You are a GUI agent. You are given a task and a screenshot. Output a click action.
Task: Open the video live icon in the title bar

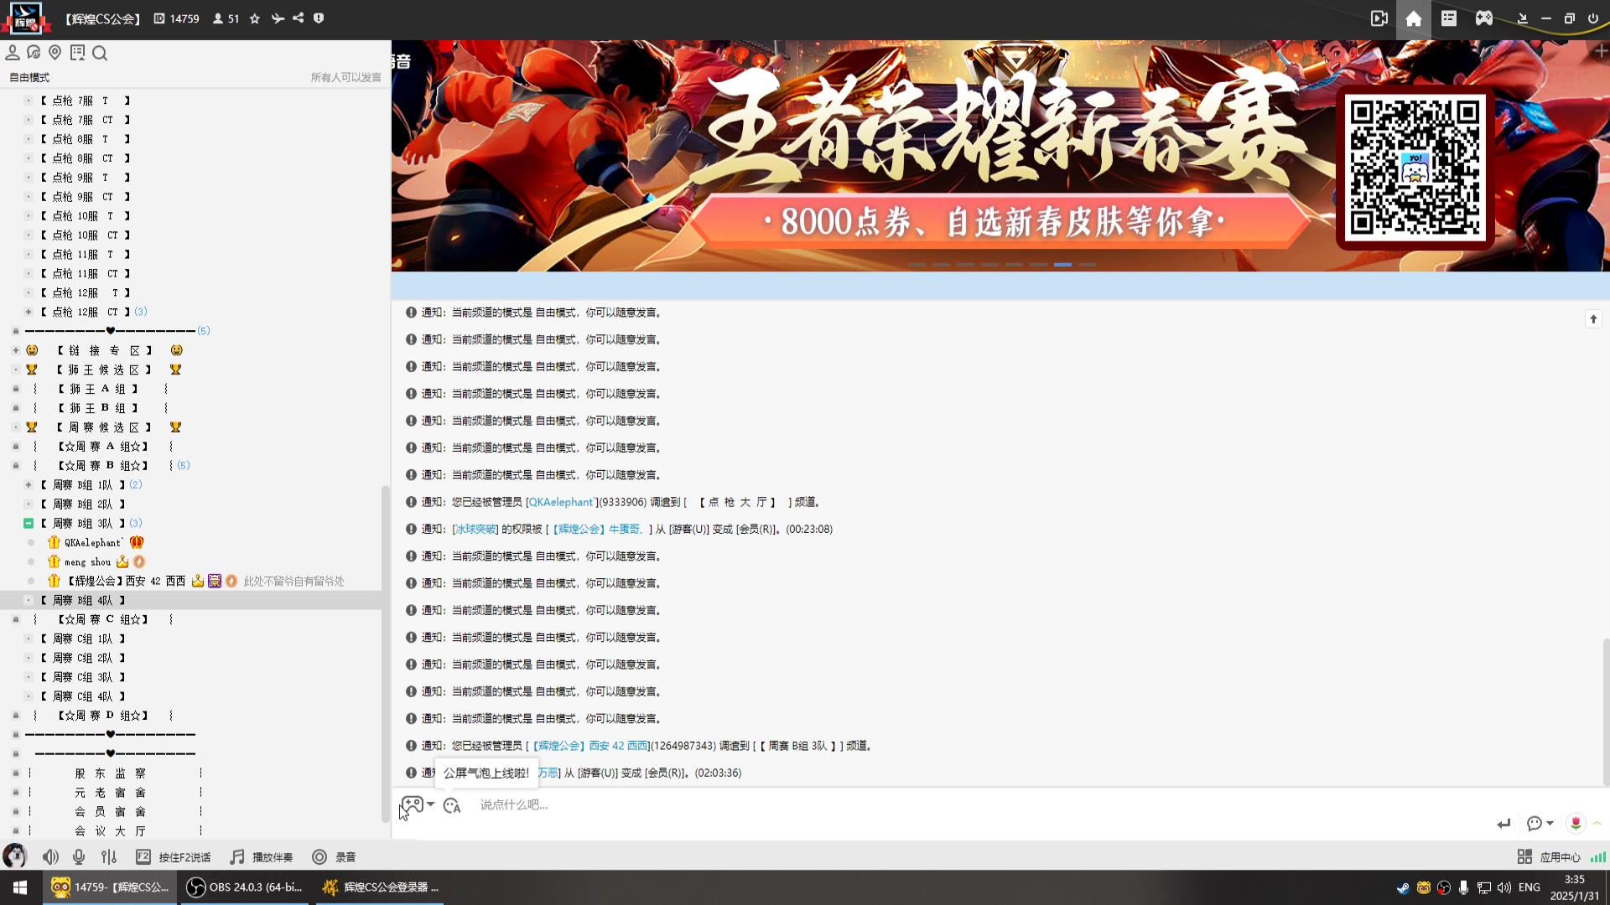point(1379,18)
